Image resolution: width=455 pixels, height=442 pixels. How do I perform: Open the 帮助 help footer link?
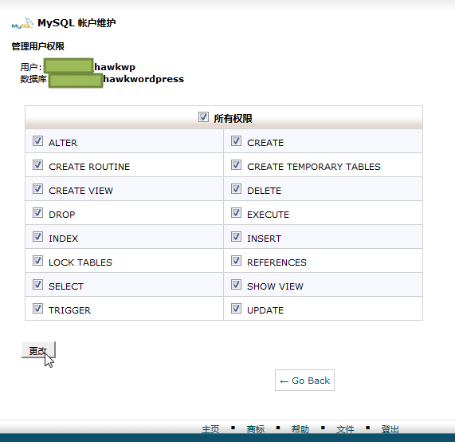300,429
